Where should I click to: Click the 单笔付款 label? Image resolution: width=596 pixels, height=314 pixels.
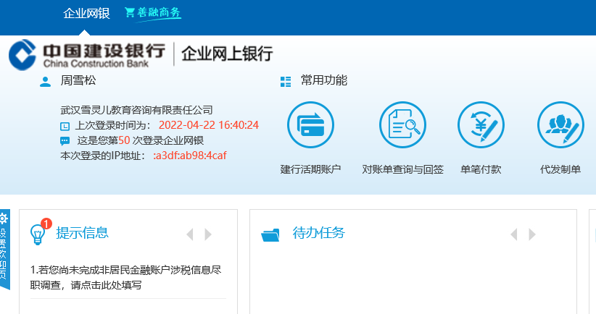481,169
